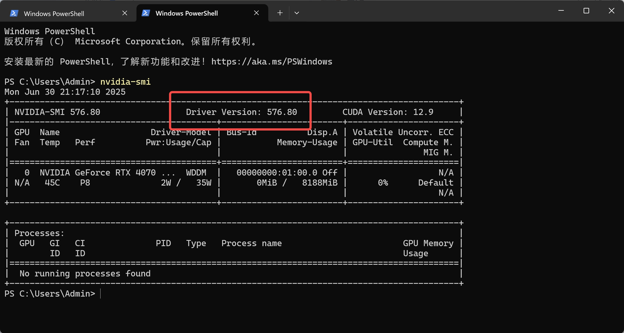Close the terminal window
Screen dimensions: 624x333
[611, 11]
